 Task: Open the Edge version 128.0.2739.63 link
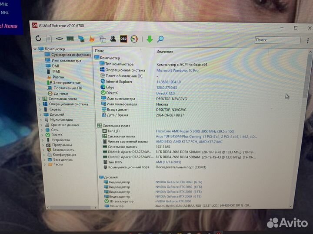click(166, 88)
